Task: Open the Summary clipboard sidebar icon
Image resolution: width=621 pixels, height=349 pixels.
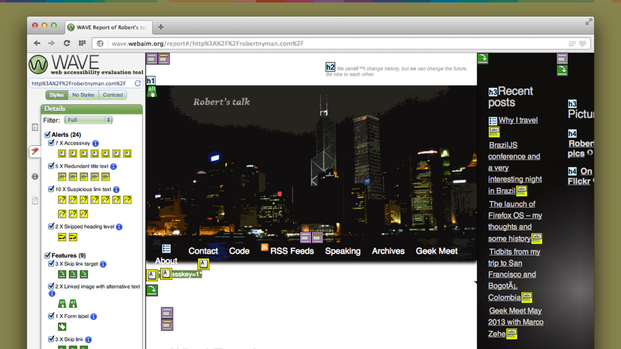Action: [x=35, y=127]
